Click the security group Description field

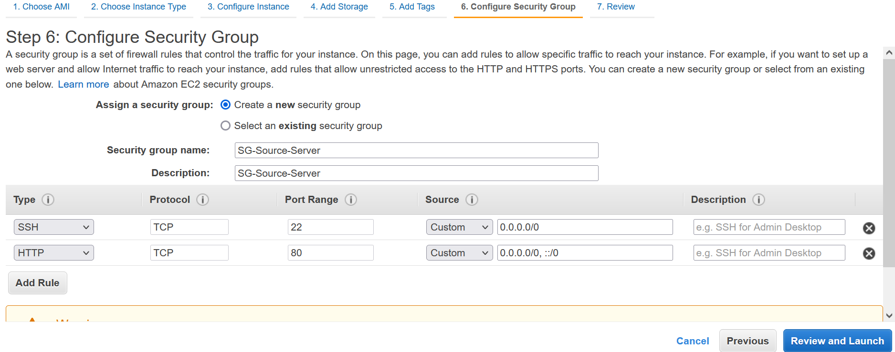(x=416, y=173)
